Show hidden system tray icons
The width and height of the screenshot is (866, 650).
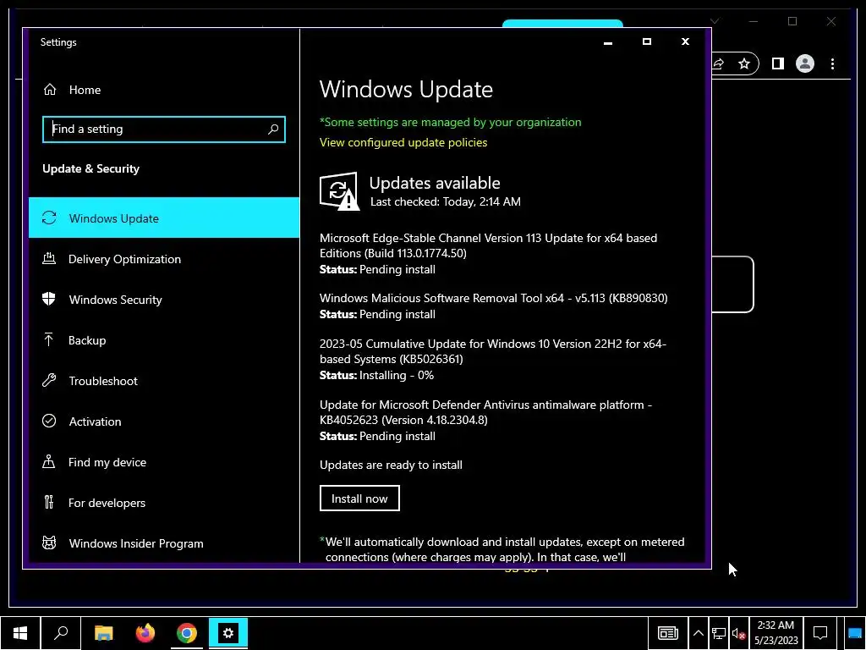[x=698, y=633]
